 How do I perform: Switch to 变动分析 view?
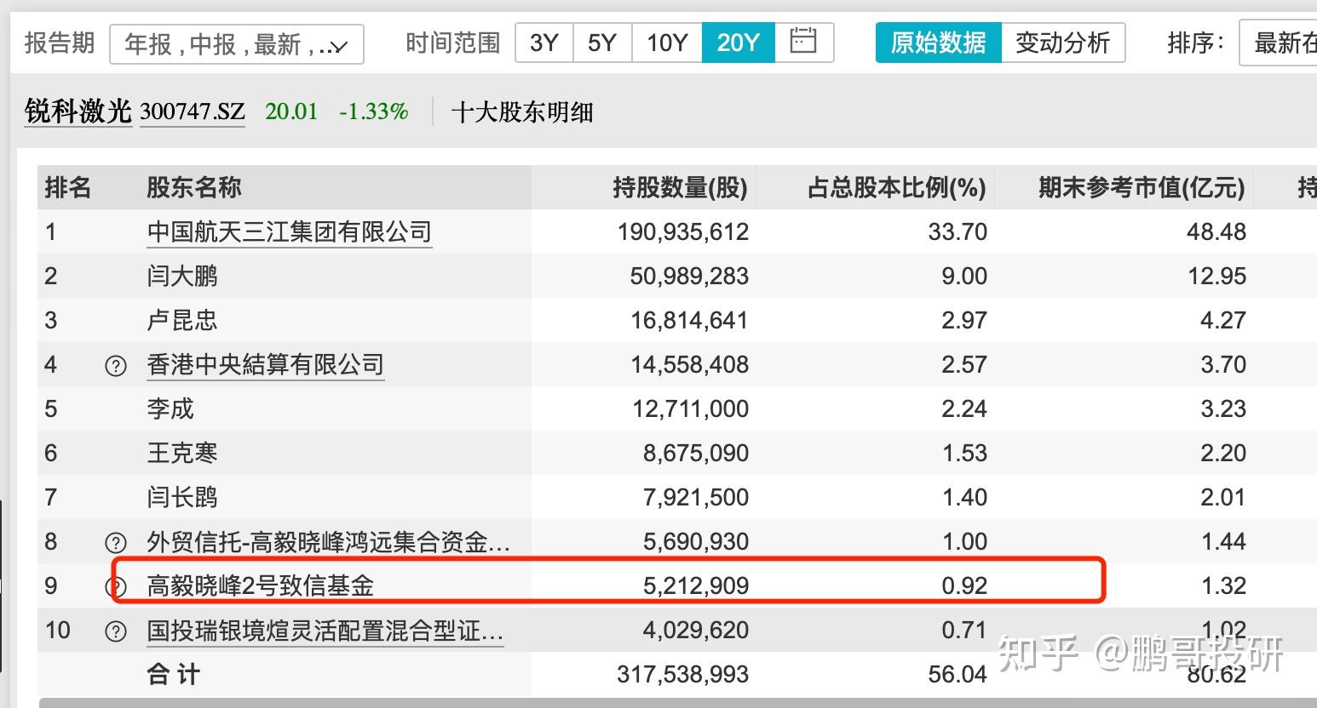1063,42
